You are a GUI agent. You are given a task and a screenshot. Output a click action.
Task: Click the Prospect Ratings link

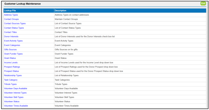(12, 67)
